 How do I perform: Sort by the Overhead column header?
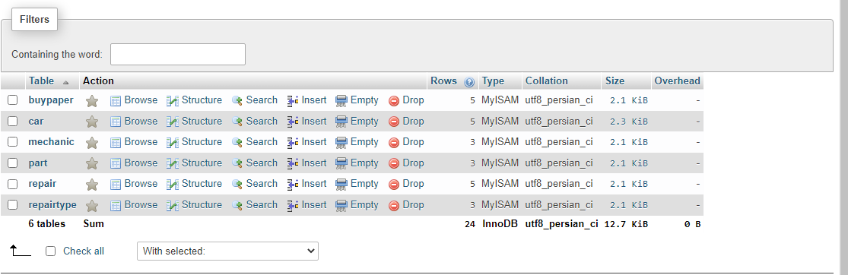[677, 81]
